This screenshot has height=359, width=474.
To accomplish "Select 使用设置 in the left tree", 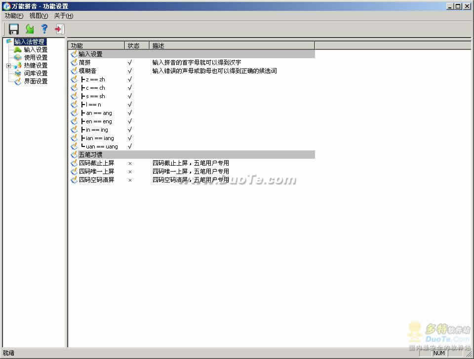I will coord(36,57).
